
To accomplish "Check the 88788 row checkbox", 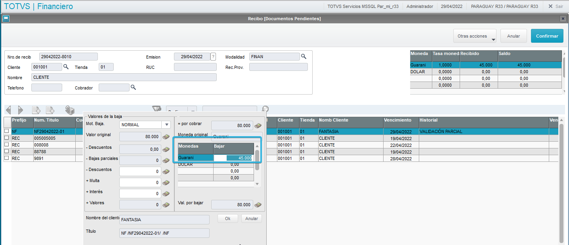I will [x=6, y=152].
